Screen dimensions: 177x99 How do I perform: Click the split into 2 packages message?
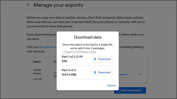(88, 46)
